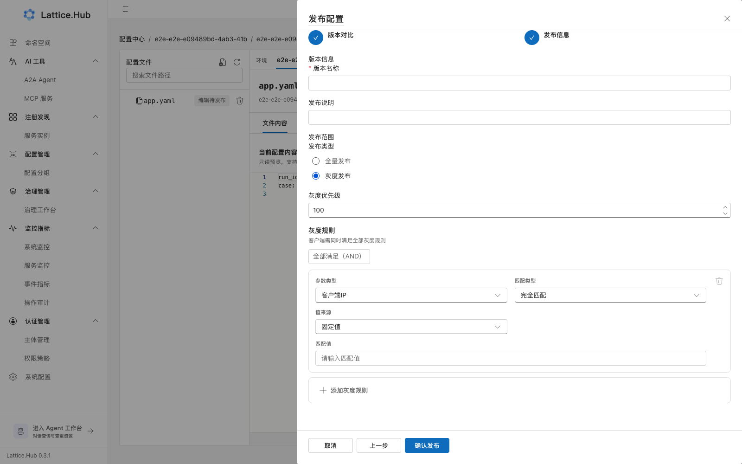Screen dimensions: 742x464
Task: Click the 添加灰度规则 button
Action: 519,390
